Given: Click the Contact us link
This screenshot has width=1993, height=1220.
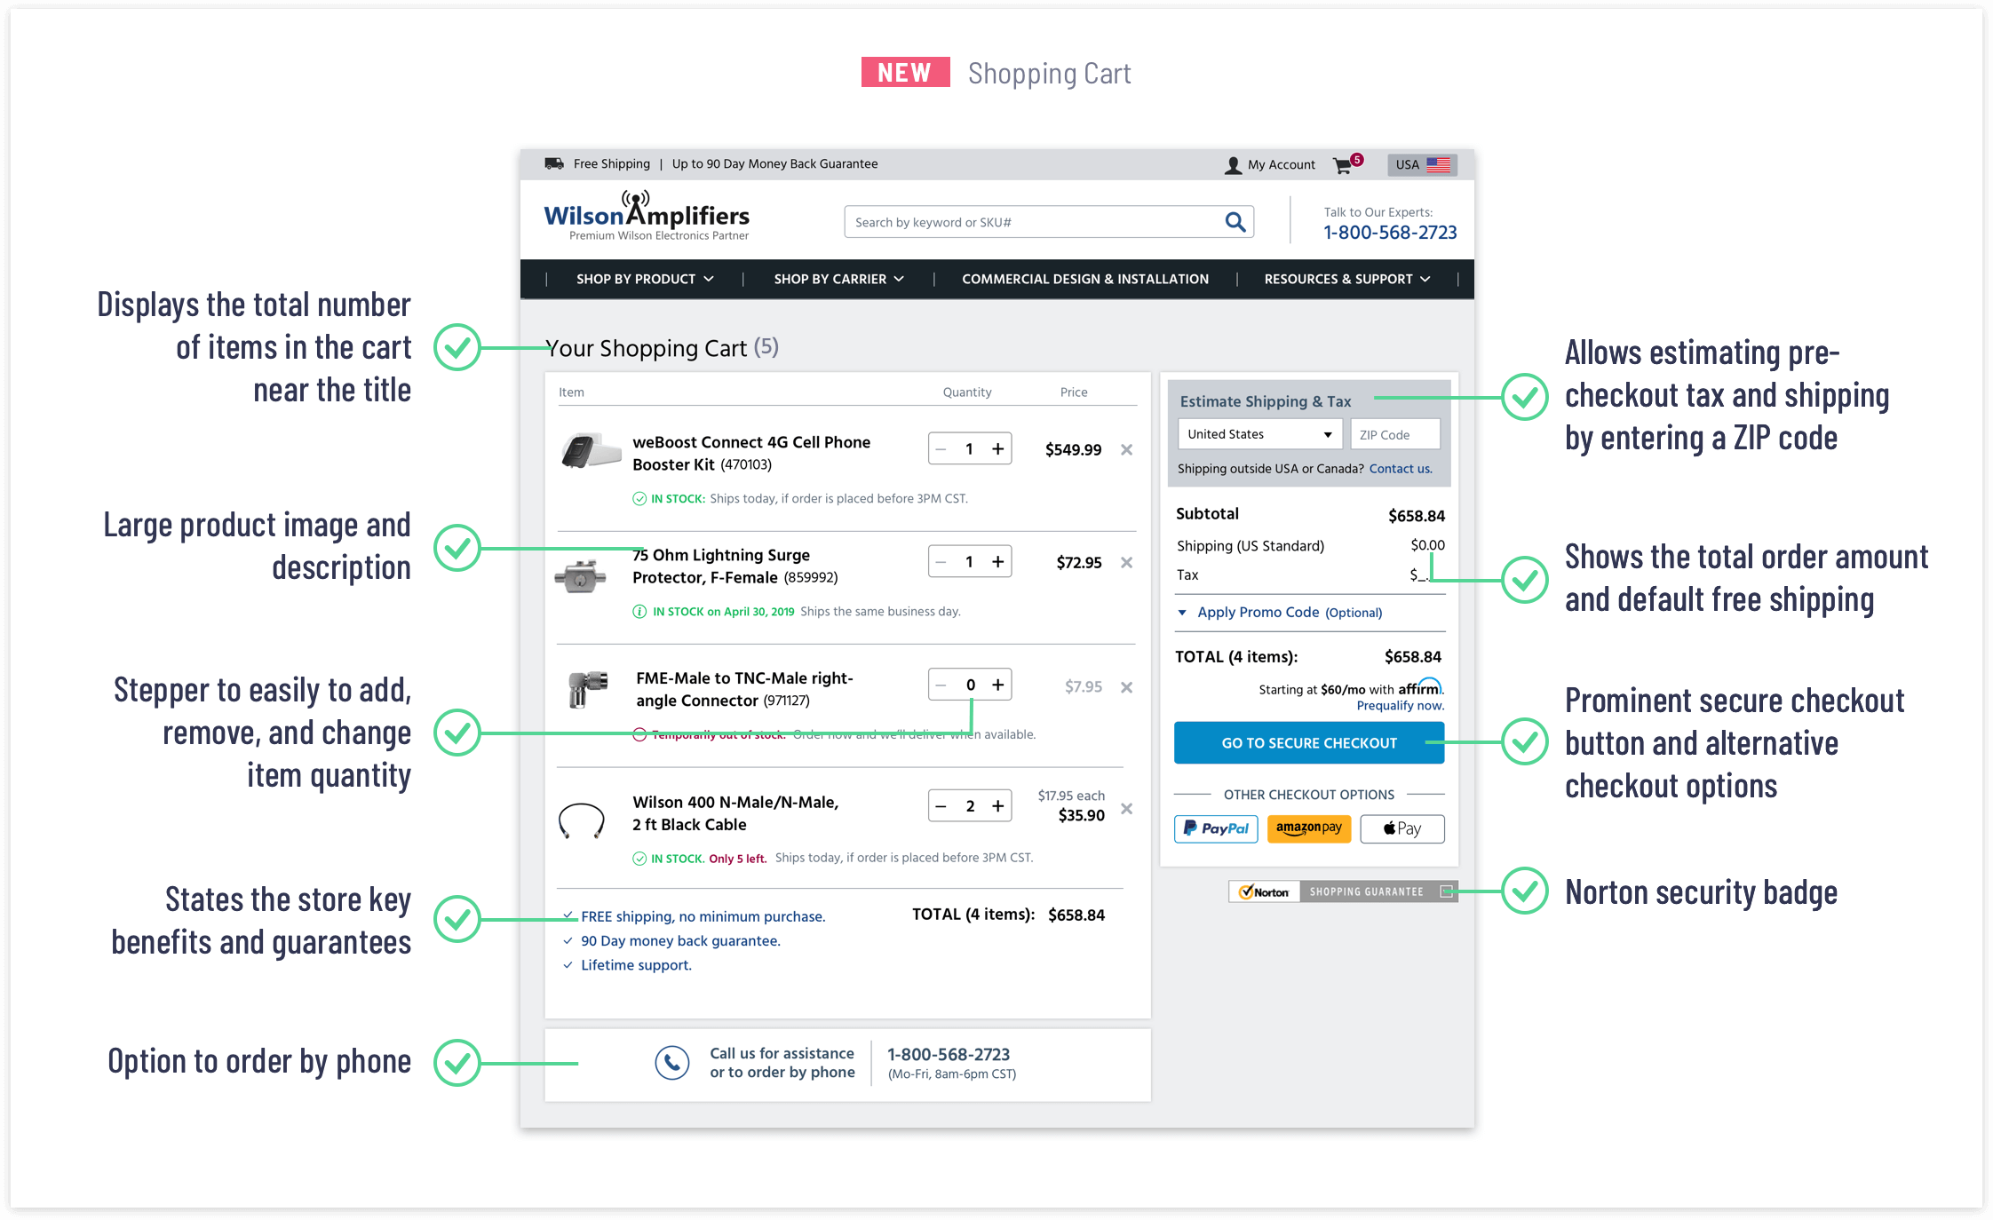Looking at the screenshot, I should click(x=1400, y=469).
